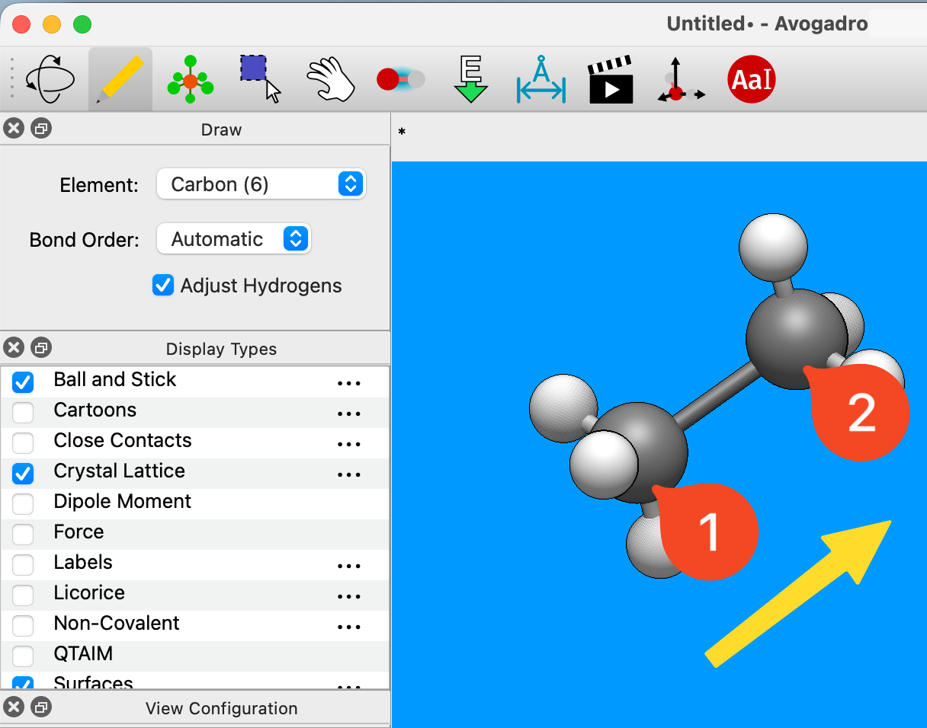Activate the Selection tool

tap(260, 78)
